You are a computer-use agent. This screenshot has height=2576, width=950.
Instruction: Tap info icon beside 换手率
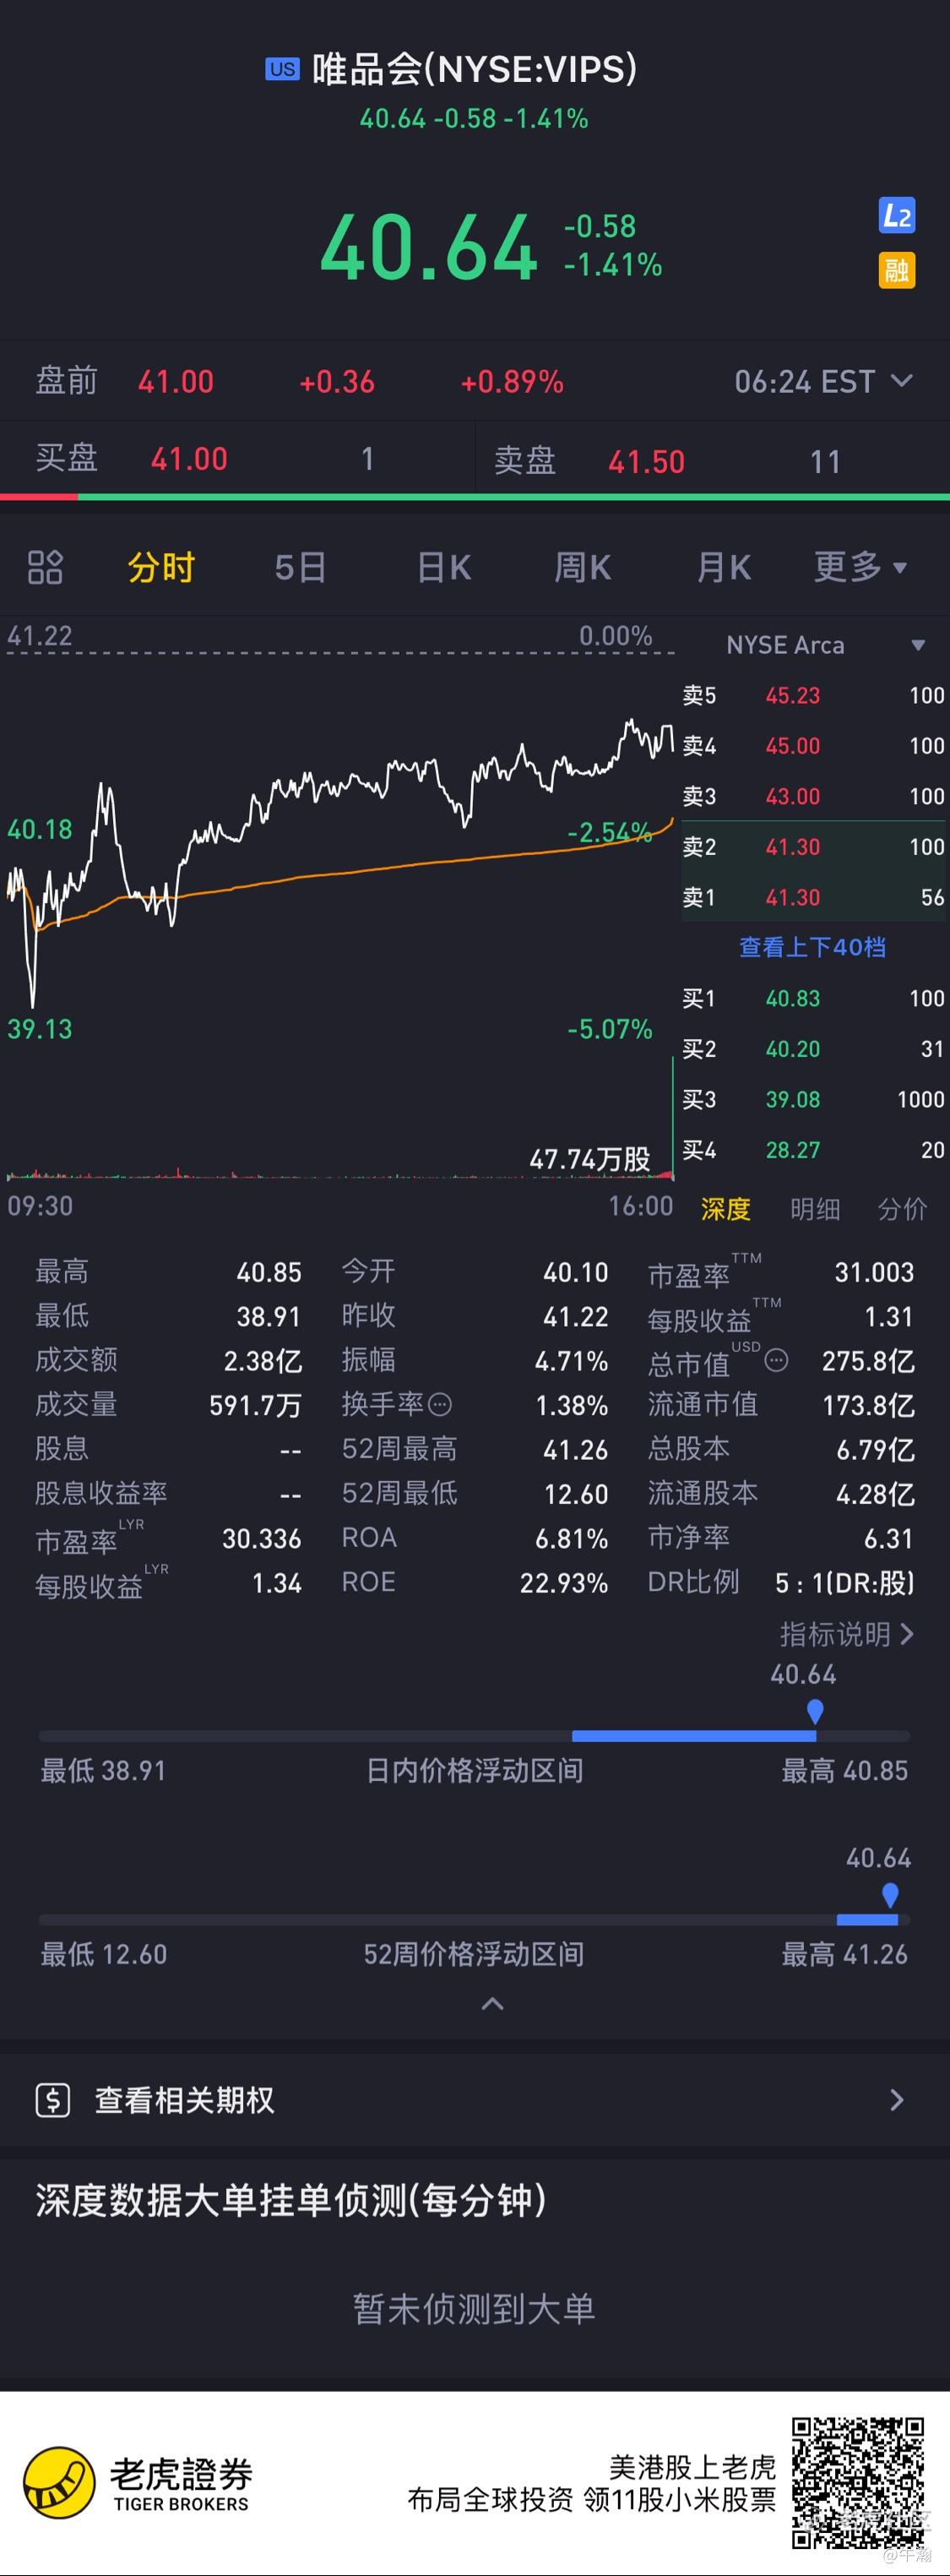(x=440, y=1405)
